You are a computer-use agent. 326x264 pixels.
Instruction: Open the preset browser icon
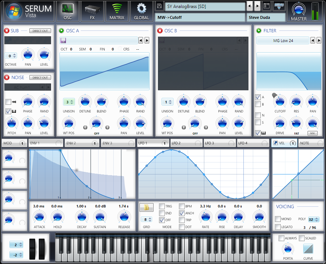(x=267, y=6)
